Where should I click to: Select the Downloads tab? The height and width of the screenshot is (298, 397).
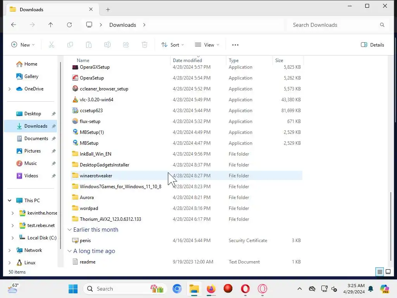tap(52, 10)
